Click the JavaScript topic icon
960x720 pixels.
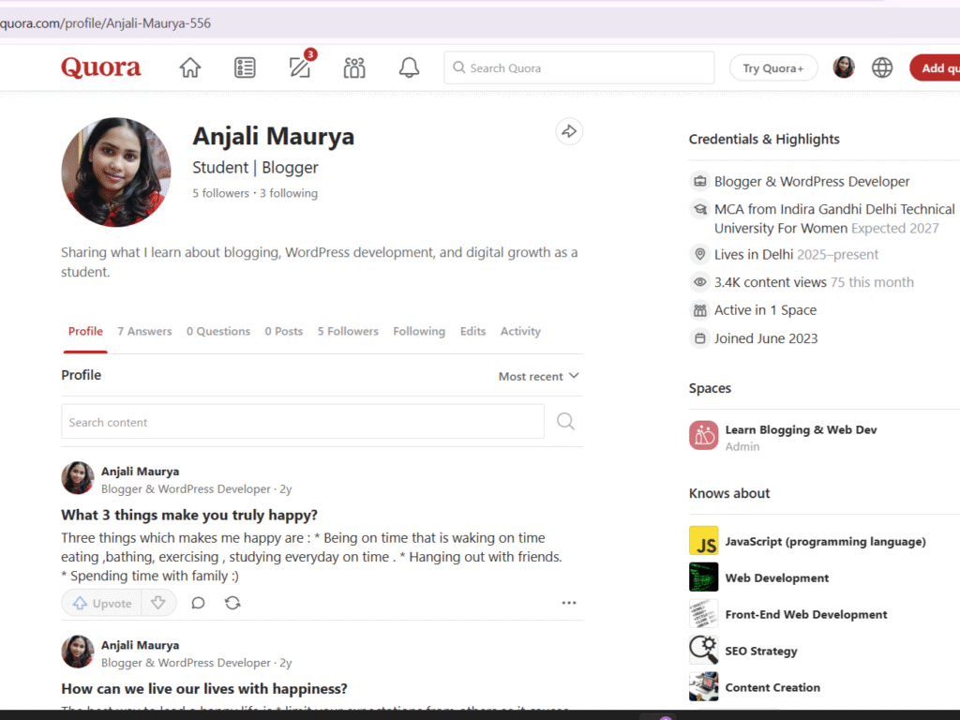click(703, 541)
